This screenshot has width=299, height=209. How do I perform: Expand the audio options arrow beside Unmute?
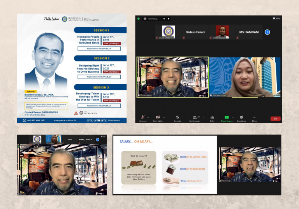[148, 117]
